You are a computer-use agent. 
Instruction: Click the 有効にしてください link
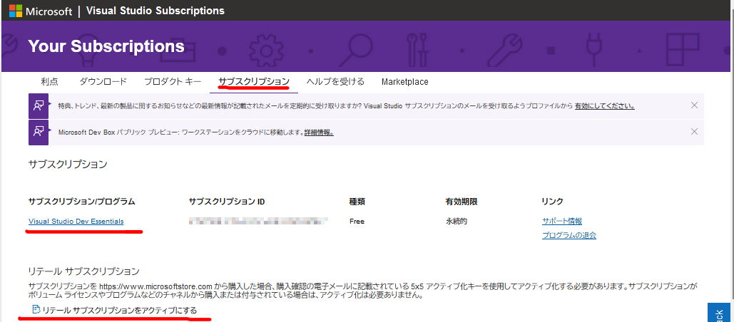tap(605, 105)
